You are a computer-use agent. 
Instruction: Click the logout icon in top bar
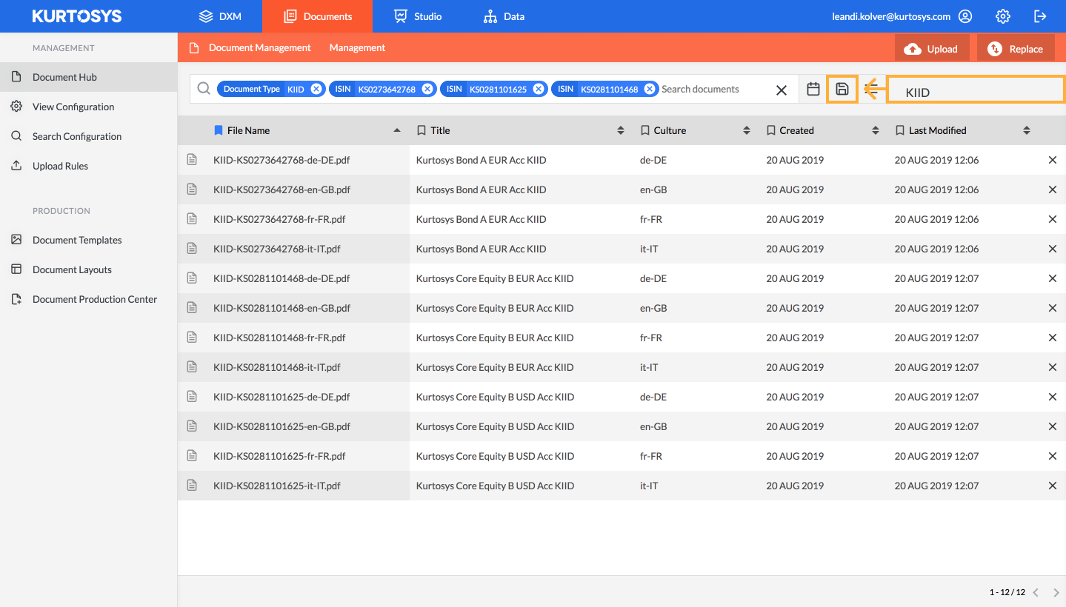1040,16
